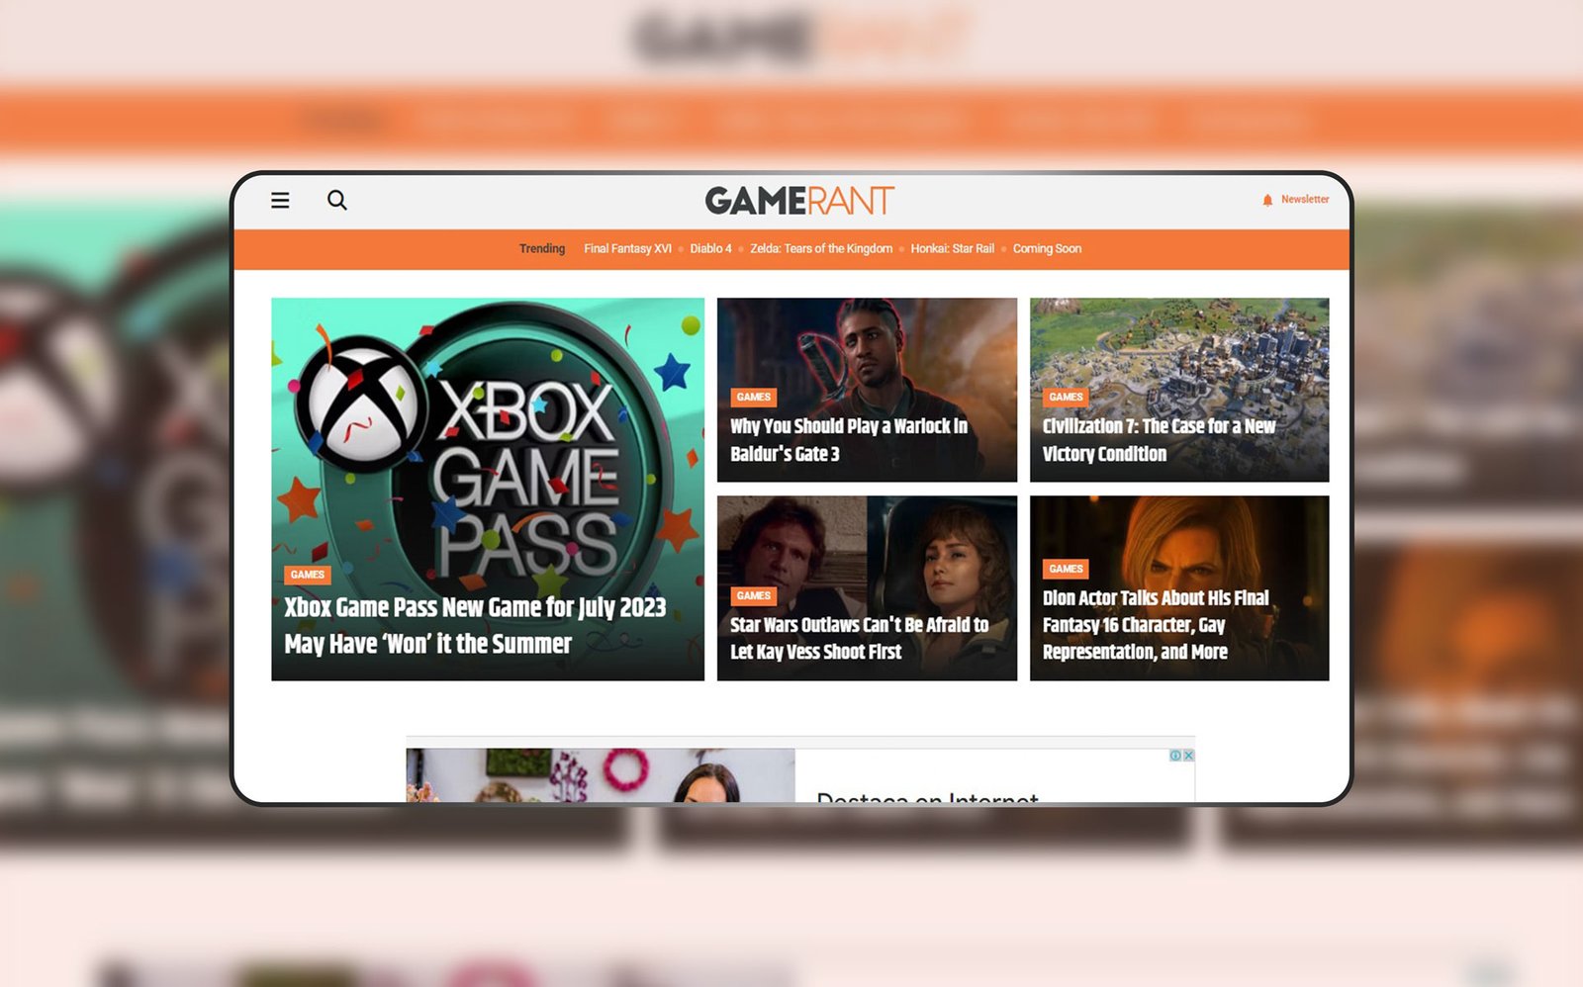This screenshot has height=987, width=1583.
Task: Open Xbox Game Pass July 2023 article headline
Action: pyautogui.click(x=475, y=625)
